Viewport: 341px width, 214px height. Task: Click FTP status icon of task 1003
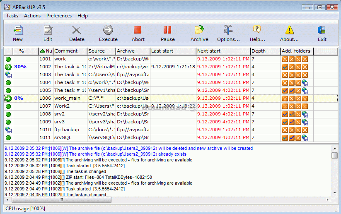click(x=8, y=75)
